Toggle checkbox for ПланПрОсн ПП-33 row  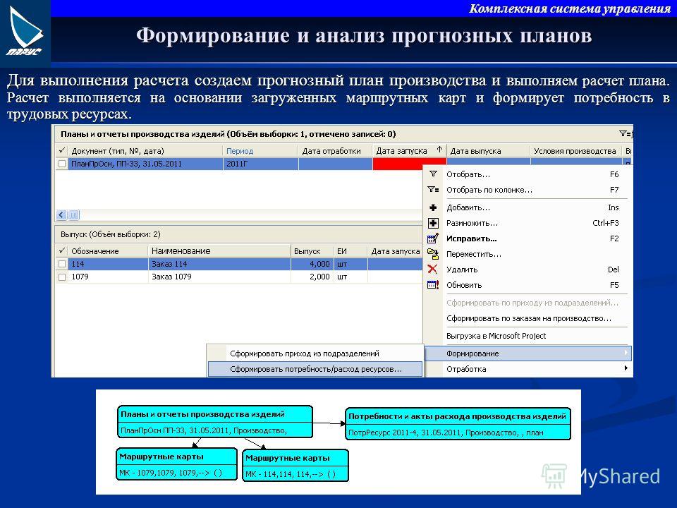[x=62, y=164]
